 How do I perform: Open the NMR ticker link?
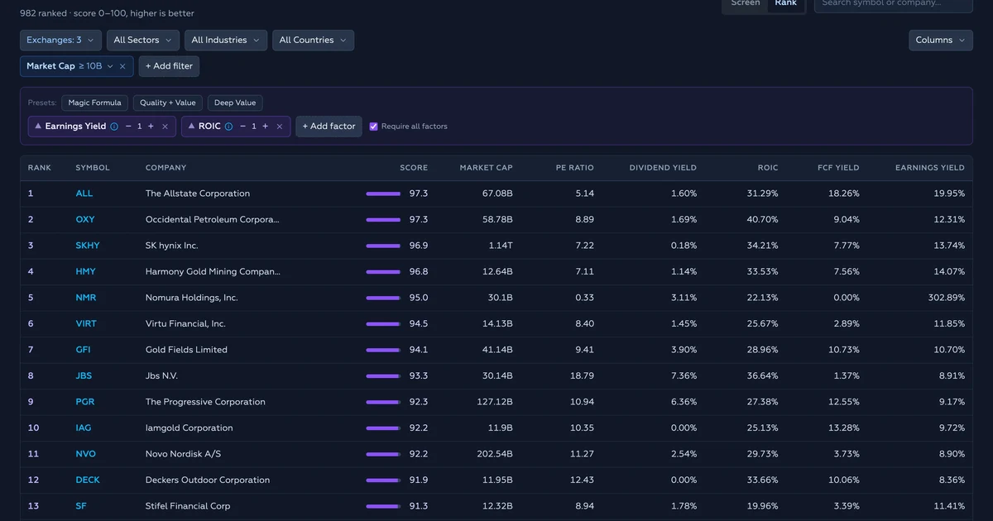(x=86, y=298)
